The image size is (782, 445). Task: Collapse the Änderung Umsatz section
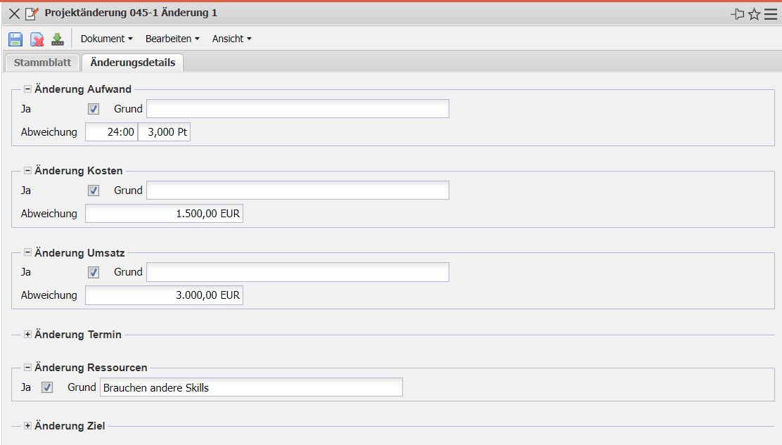pos(28,253)
